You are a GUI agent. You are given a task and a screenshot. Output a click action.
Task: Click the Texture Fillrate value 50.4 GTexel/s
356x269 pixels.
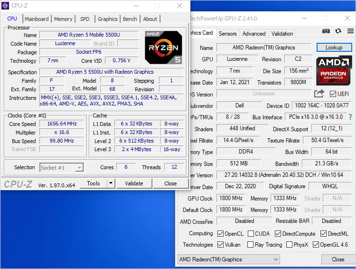[327, 140]
